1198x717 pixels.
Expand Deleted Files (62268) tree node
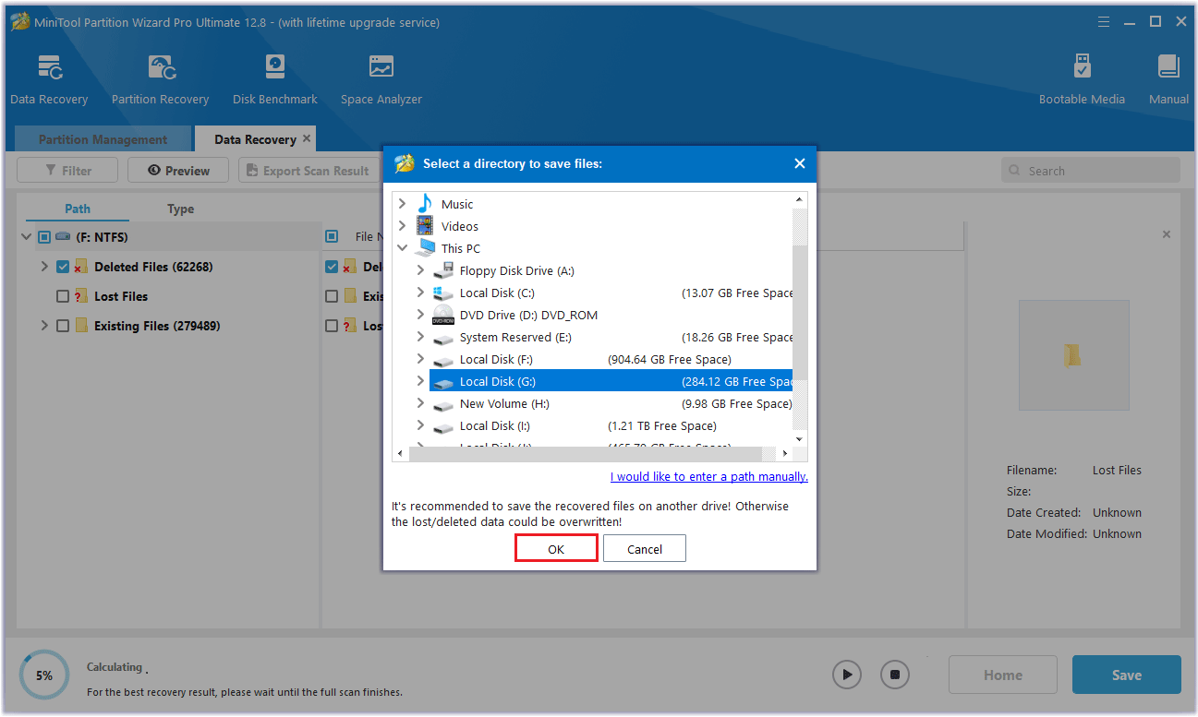(x=44, y=267)
